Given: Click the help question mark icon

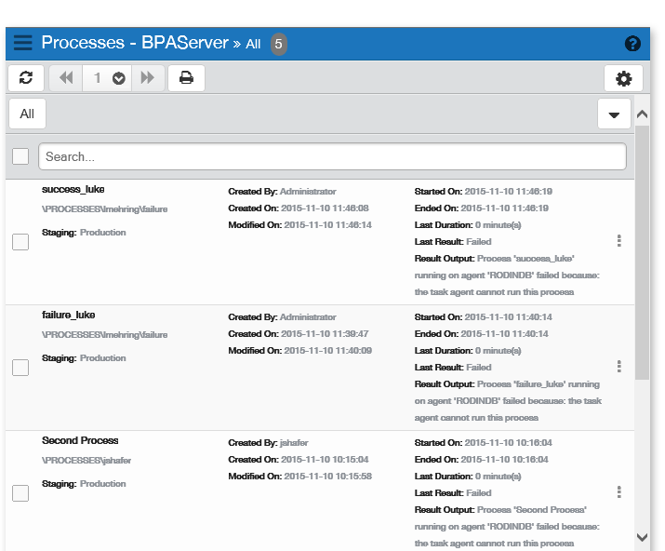Looking at the screenshot, I should pos(632,44).
